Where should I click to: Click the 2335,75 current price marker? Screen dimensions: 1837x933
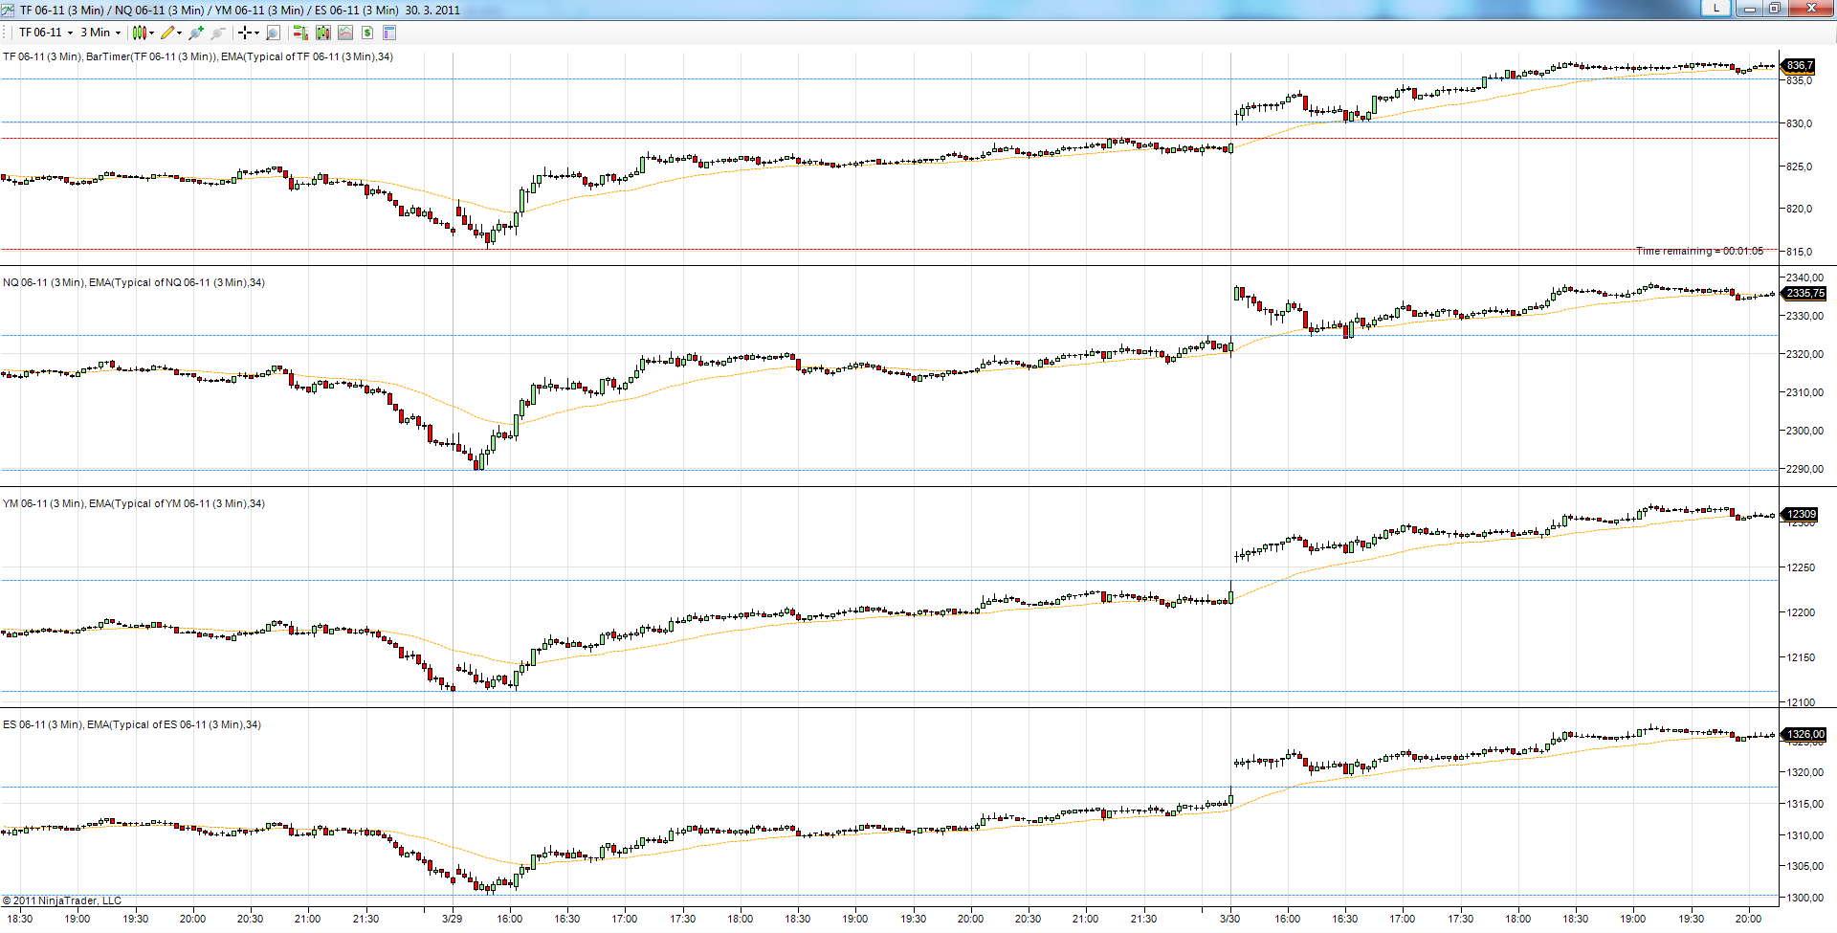[1804, 294]
